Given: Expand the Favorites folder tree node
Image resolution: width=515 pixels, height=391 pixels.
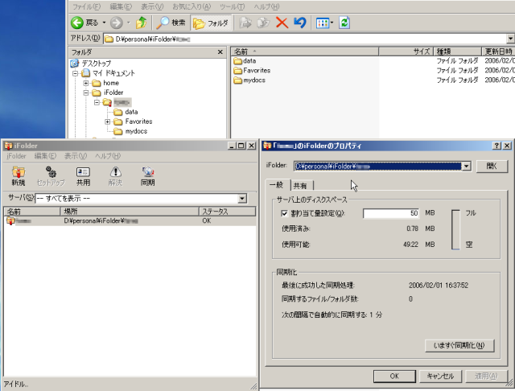Looking at the screenshot, I should pyautogui.click(x=108, y=121).
